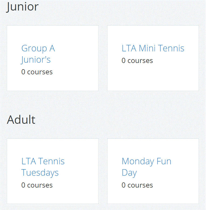Click the word 'Tuesdays' in the Adult section

[40, 173]
